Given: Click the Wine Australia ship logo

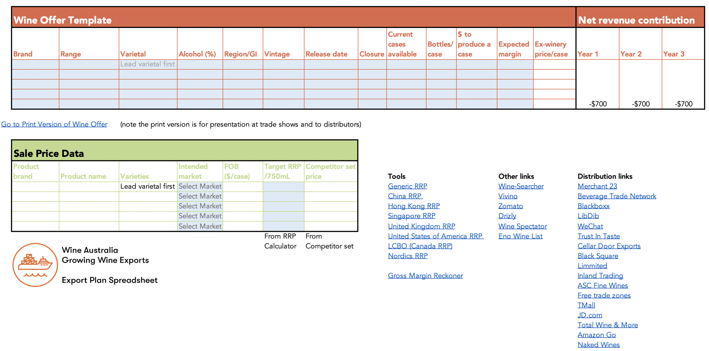Looking at the screenshot, I should (x=35, y=265).
